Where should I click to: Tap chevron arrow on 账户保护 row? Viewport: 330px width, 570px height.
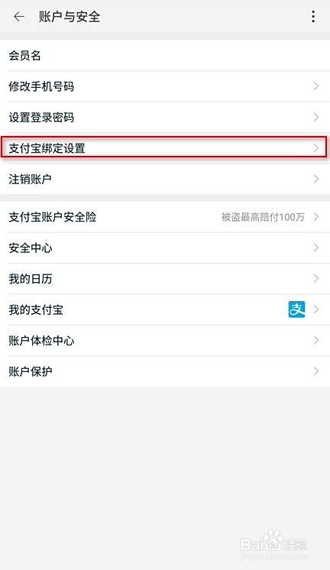(x=315, y=371)
